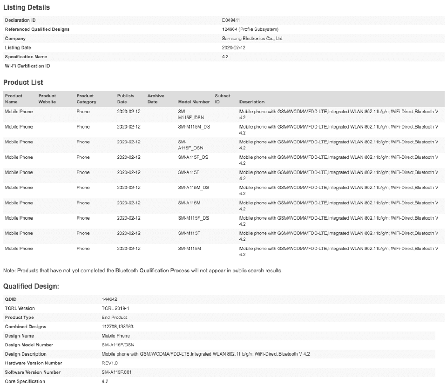Image resolution: width=447 pixels, height=385 pixels.
Task: Select model number SM-A115M_DS
Action: pyautogui.click(x=194, y=188)
